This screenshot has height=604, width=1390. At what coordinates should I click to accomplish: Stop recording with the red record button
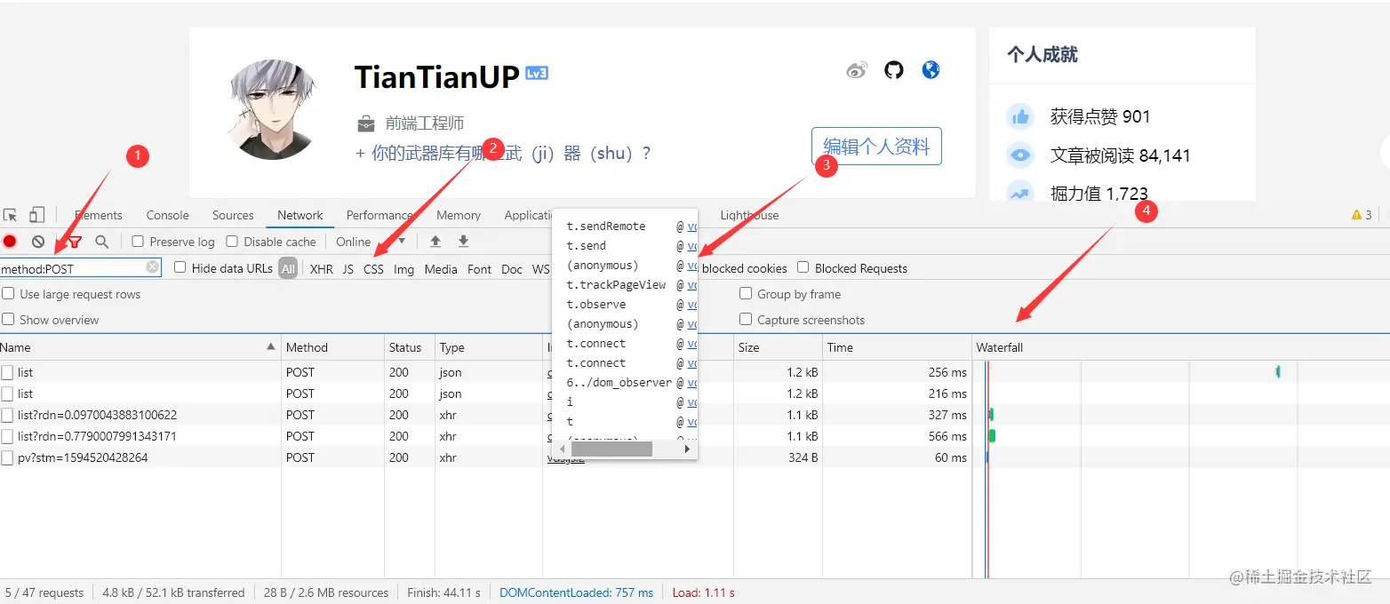(x=10, y=242)
